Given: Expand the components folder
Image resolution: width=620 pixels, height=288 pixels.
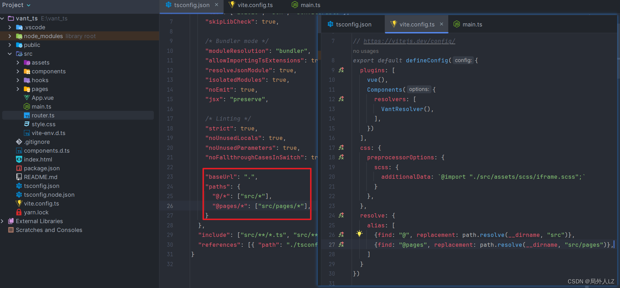Looking at the screenshot, I should pos(18,71).
